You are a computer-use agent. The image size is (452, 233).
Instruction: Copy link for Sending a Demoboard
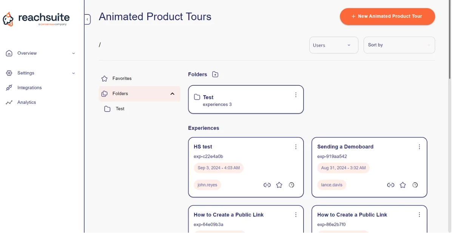point(390,185)
